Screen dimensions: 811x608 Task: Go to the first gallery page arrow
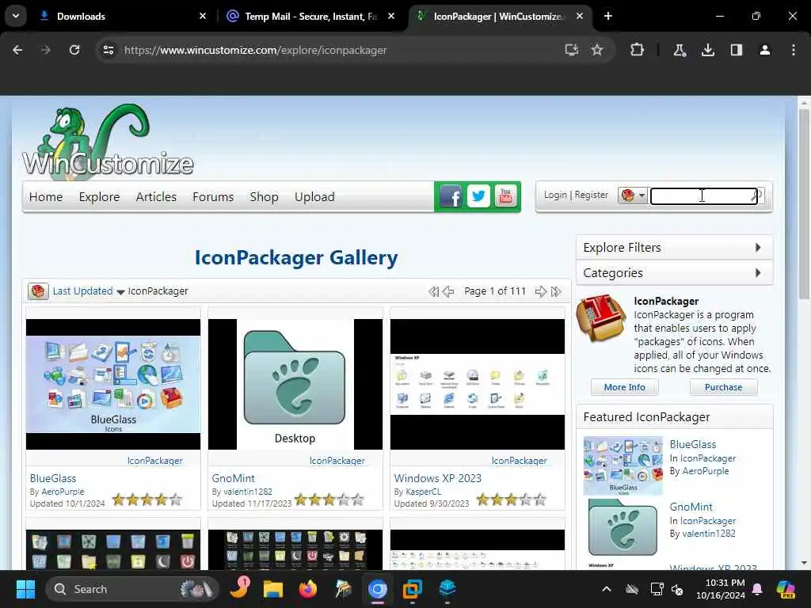coord(433,291)
